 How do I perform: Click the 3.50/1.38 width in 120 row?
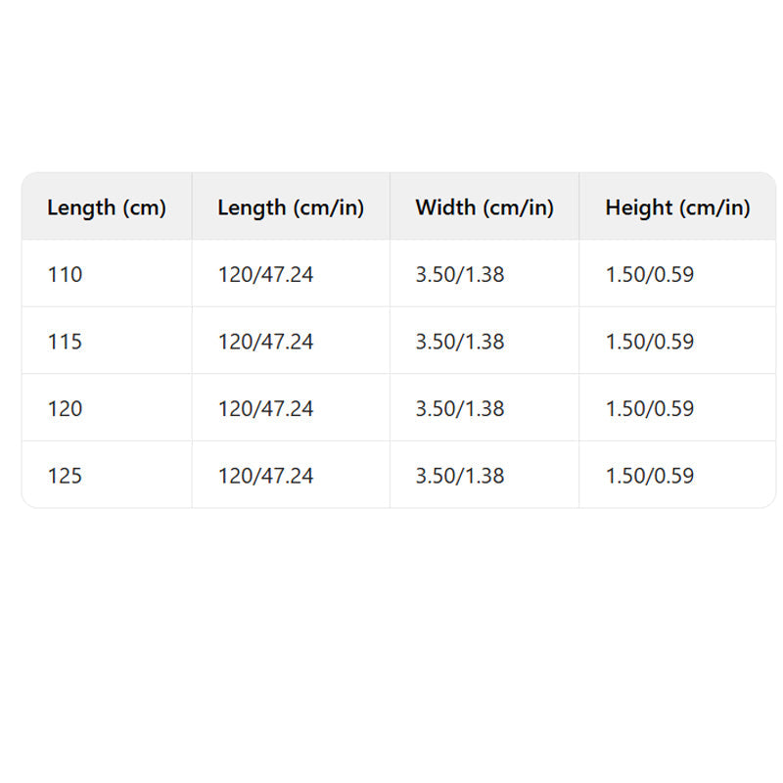pyautogui.click(x=460, y=408)
